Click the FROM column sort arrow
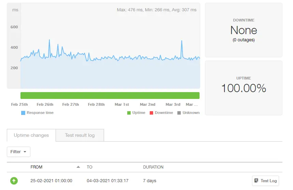 click(x=78, y=167)
